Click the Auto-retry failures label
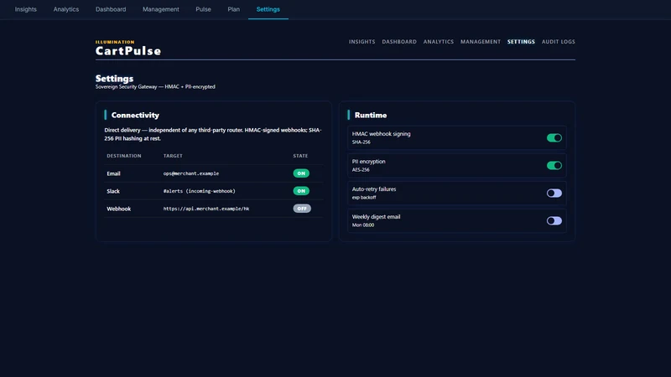The image size is (671, 377). tap(373, 189)
